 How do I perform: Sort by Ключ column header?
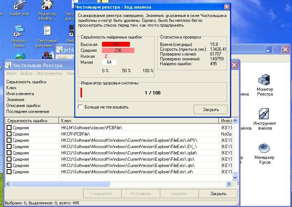[x=139, y=121]
